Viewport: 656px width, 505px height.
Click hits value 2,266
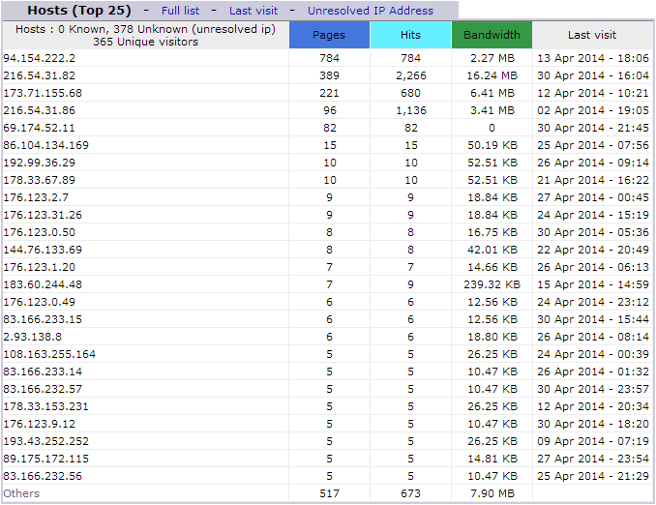point(411,75)
